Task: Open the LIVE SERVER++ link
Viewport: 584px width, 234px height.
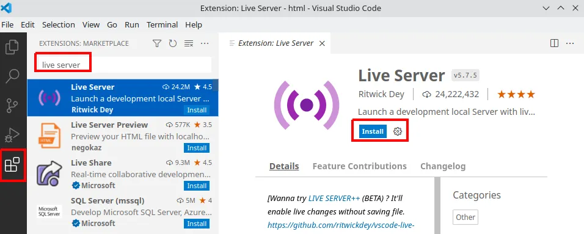Action: [x=334, y=199]
